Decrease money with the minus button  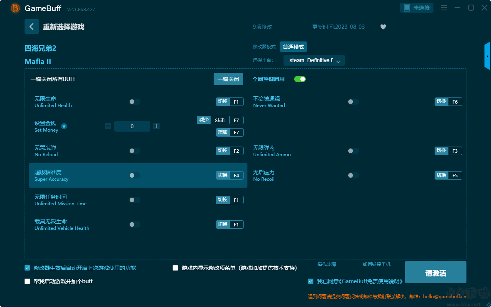tap(108, 126)
